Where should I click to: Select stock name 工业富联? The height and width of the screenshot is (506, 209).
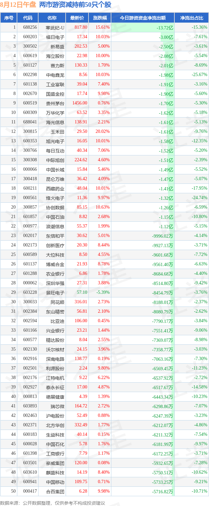(55, 85)
